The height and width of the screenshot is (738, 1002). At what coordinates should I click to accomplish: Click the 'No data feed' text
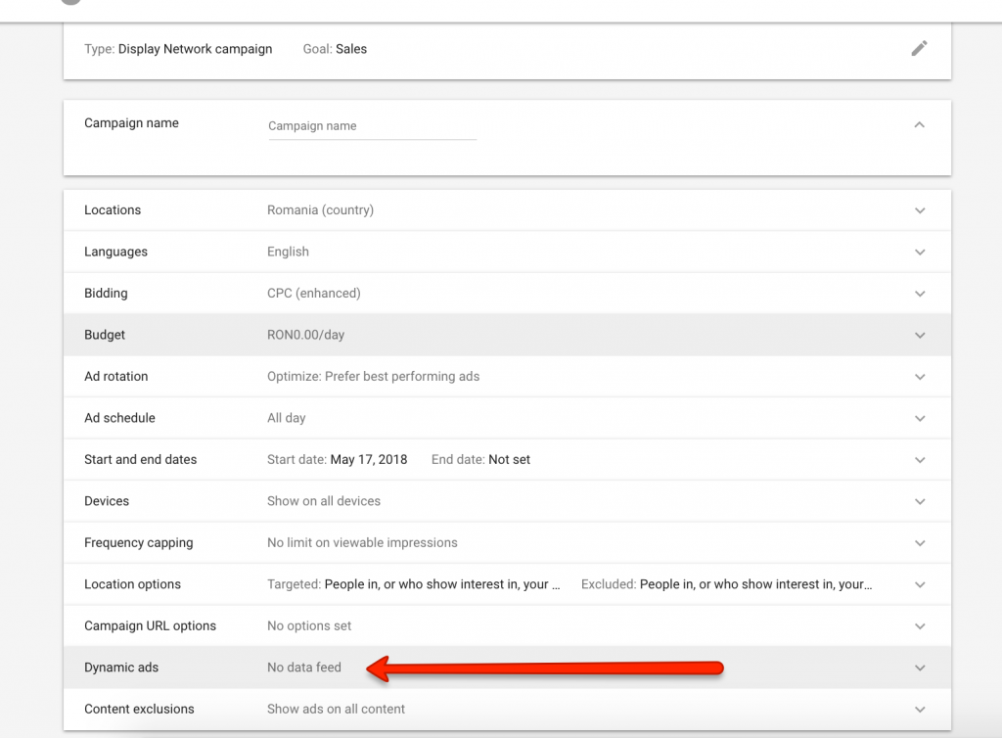(304, 668)
